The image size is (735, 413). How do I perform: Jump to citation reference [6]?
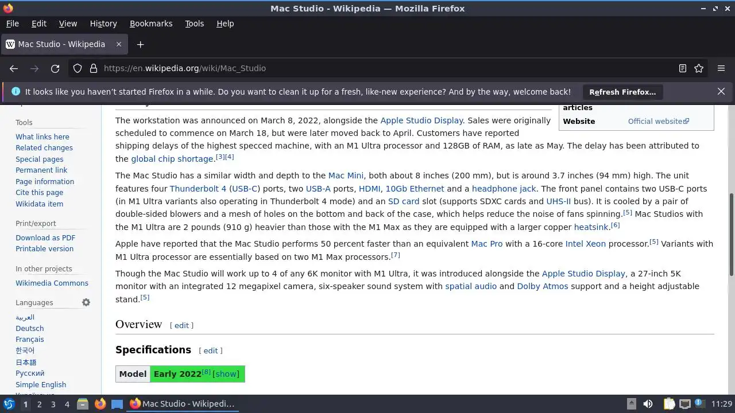pyautogui.click(x=615, y=225)
